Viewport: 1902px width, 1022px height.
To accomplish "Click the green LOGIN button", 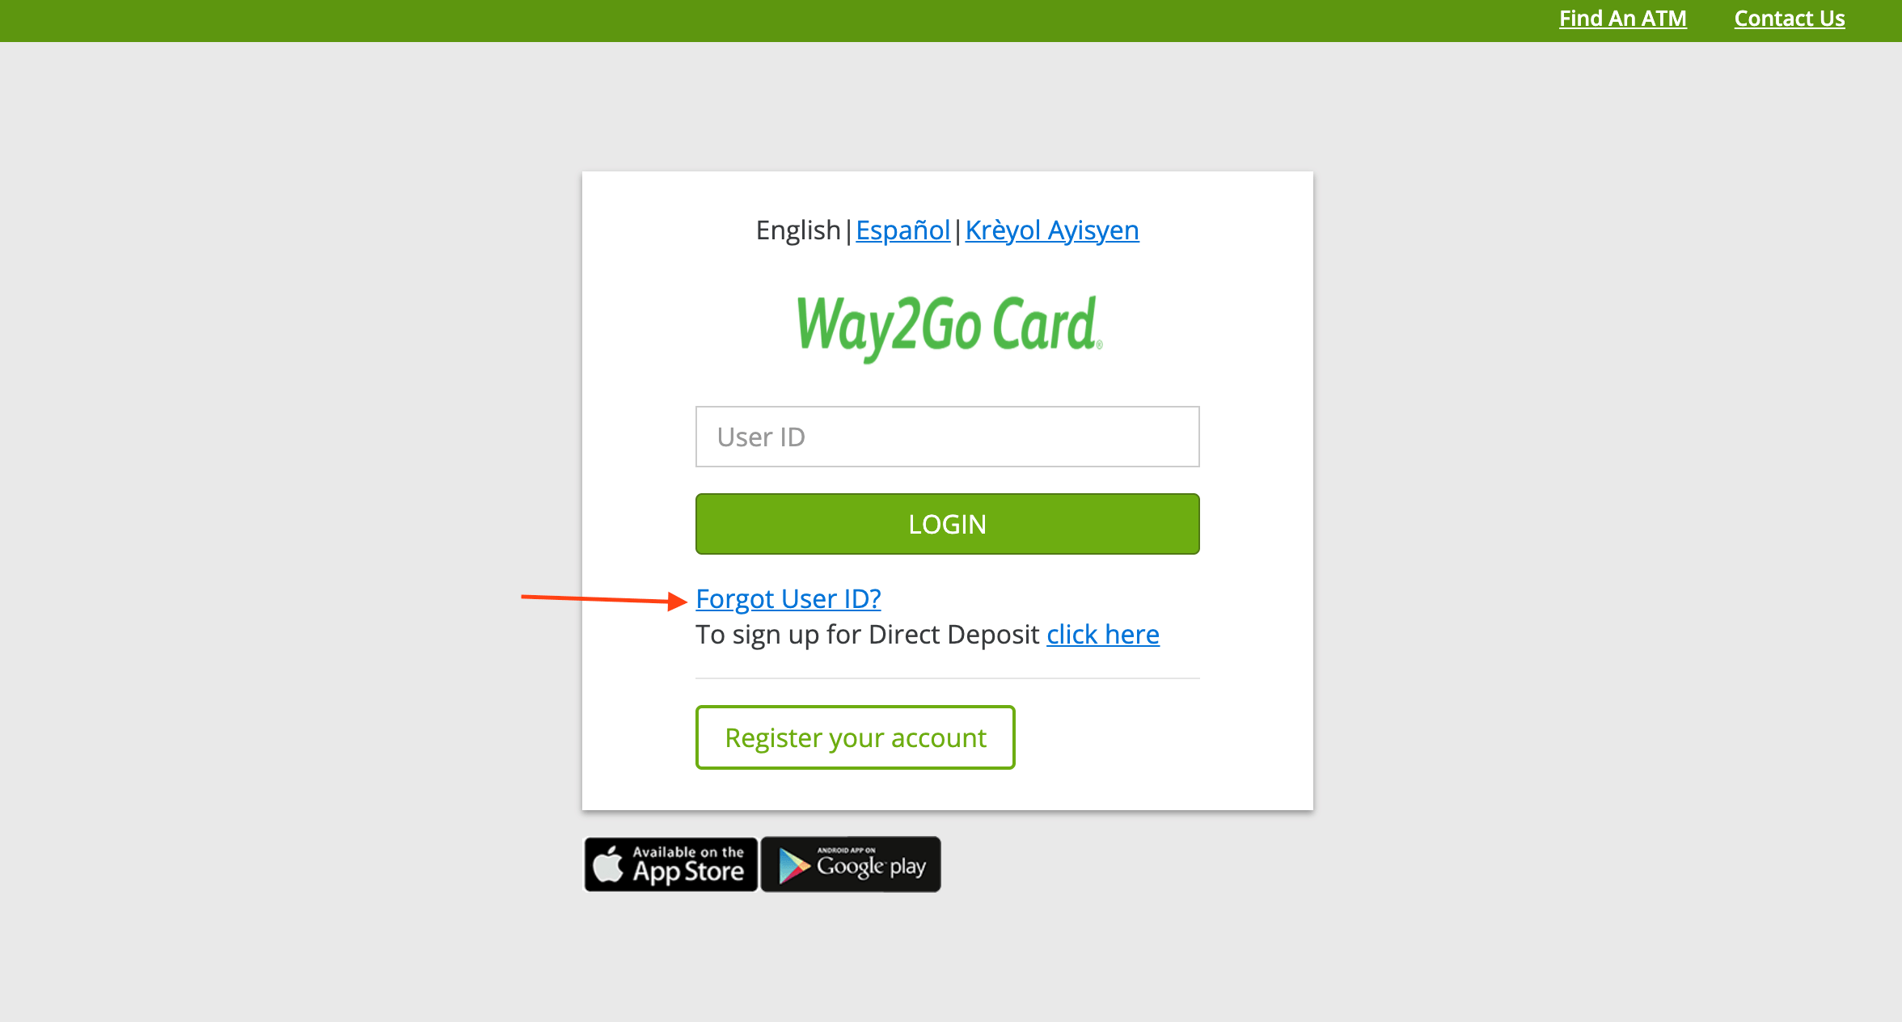I will coord(948,524).
